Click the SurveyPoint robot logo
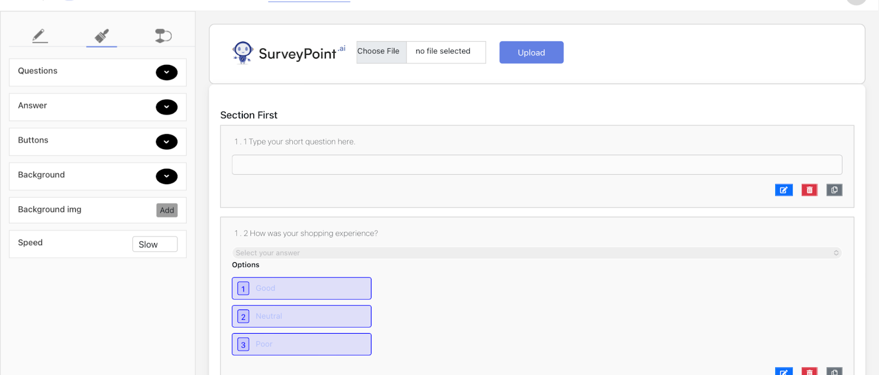This screenshot has height=375, width=879. click(242, 53)
